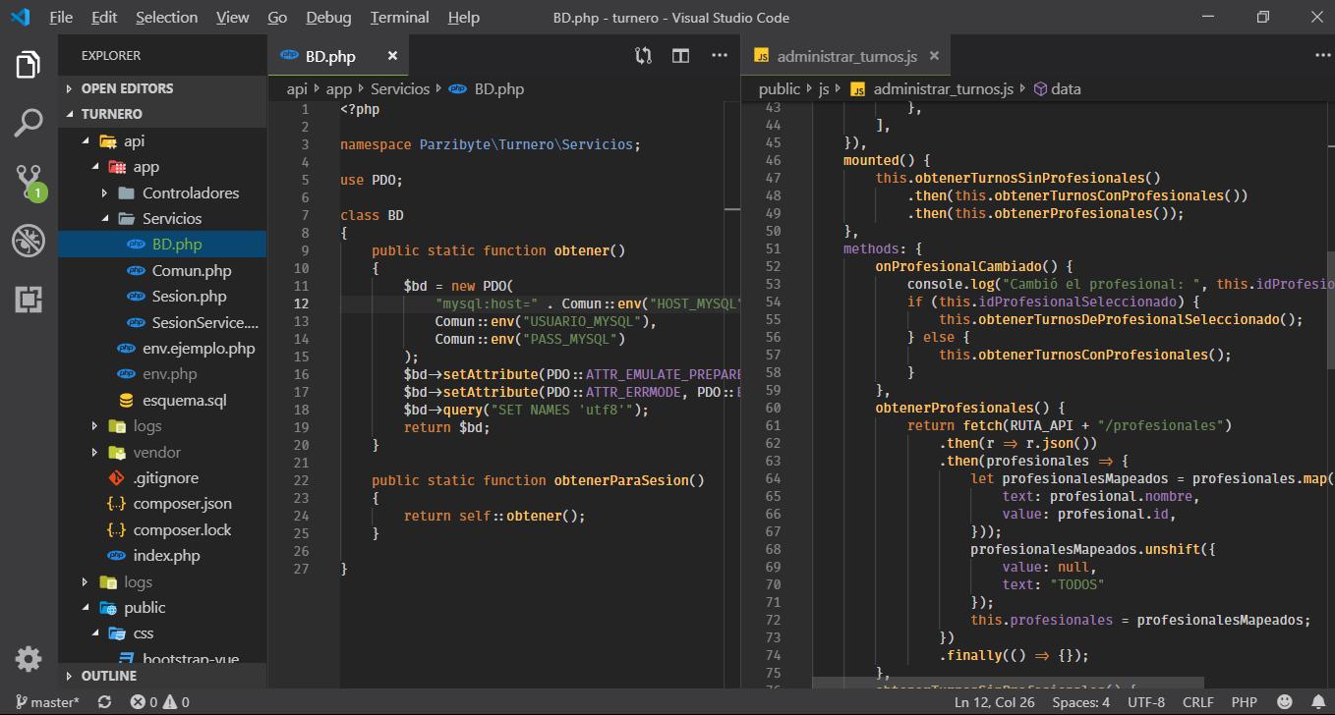Click the feedback smiley icon
The image size is (1335, 715).
tap(1284, 702)
